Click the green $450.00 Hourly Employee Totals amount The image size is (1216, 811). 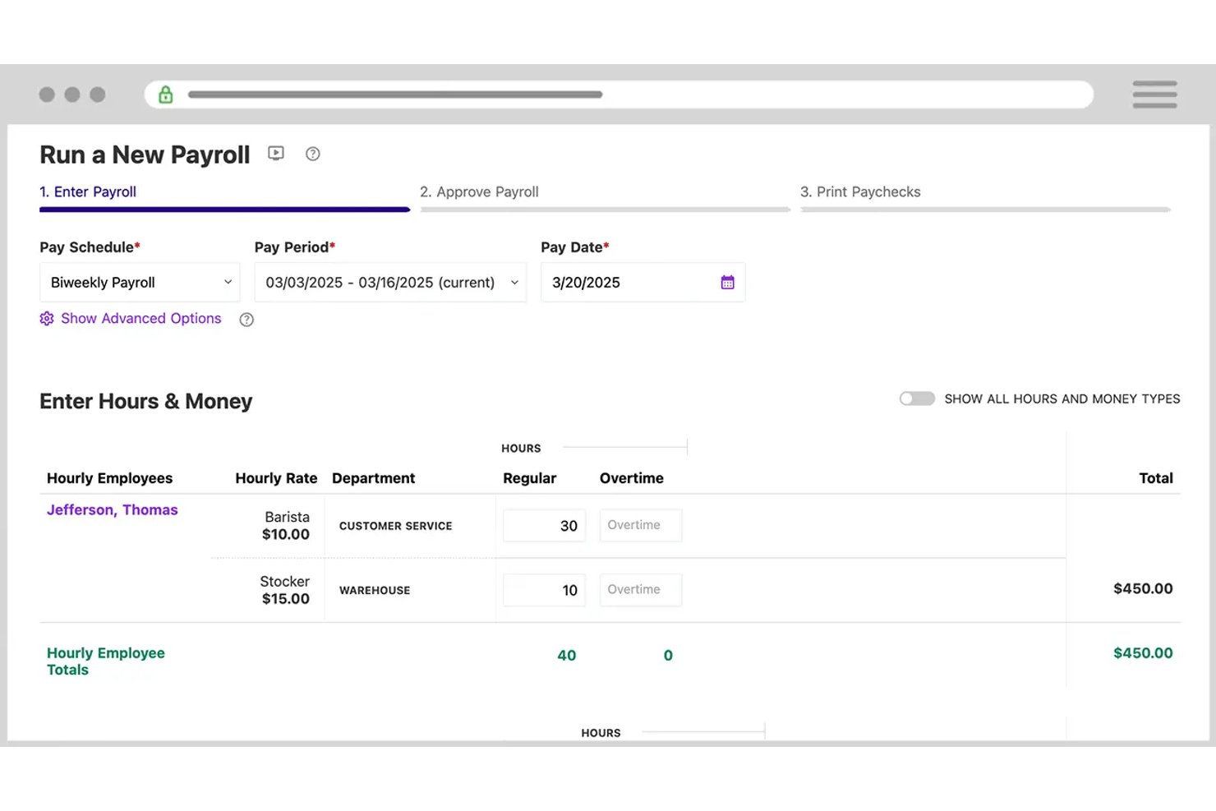tap(1143, 653)
